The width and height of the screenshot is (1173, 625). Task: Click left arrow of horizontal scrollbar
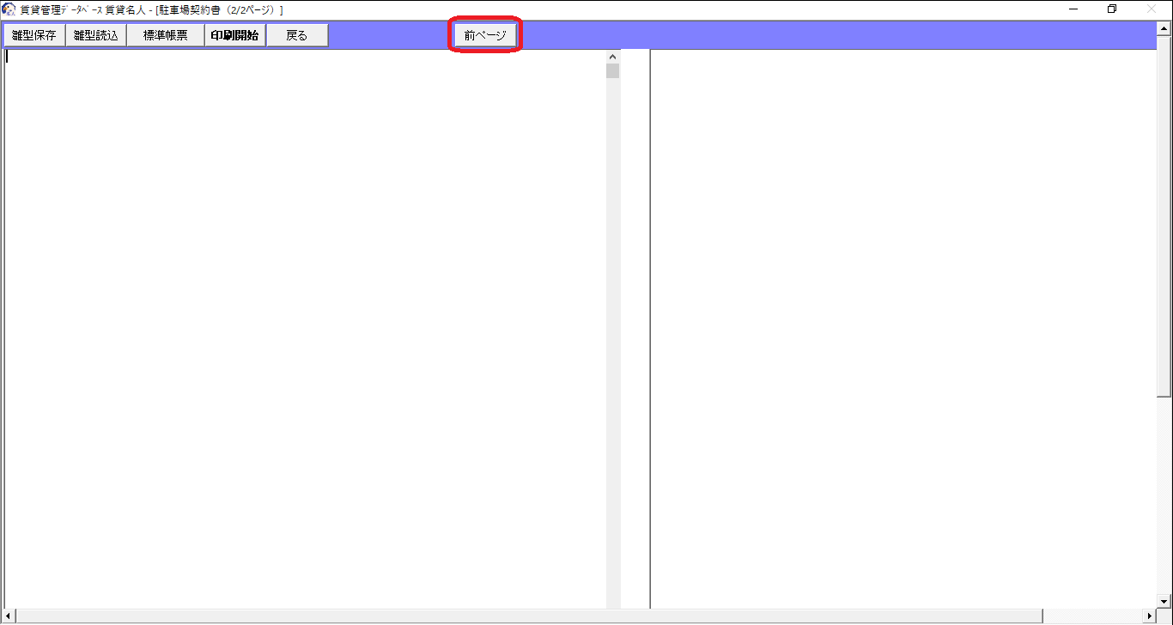point(8,616)
